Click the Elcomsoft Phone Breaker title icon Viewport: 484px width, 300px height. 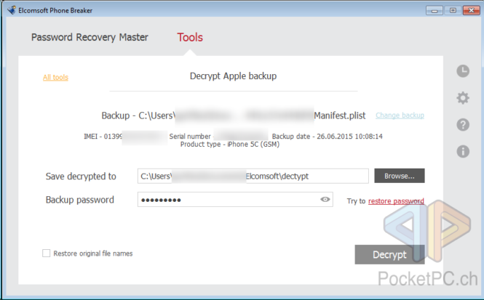[12, 10]
